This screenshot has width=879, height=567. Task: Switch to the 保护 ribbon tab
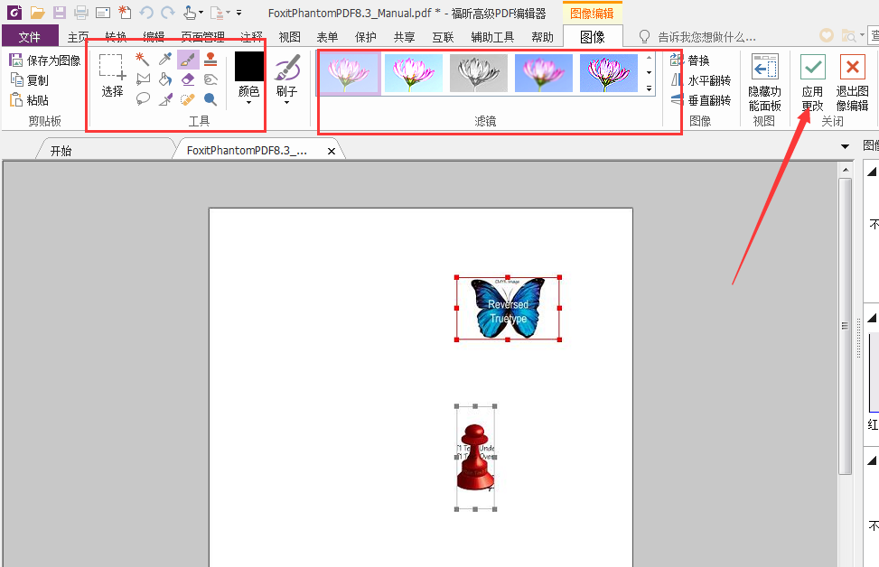[366, 37]
